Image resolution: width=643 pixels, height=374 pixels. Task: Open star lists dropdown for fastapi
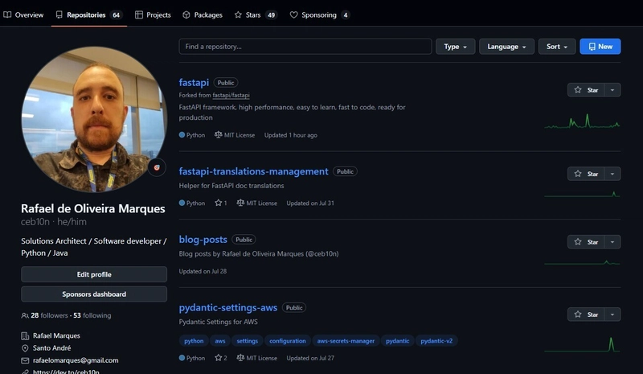click(612, 90)
